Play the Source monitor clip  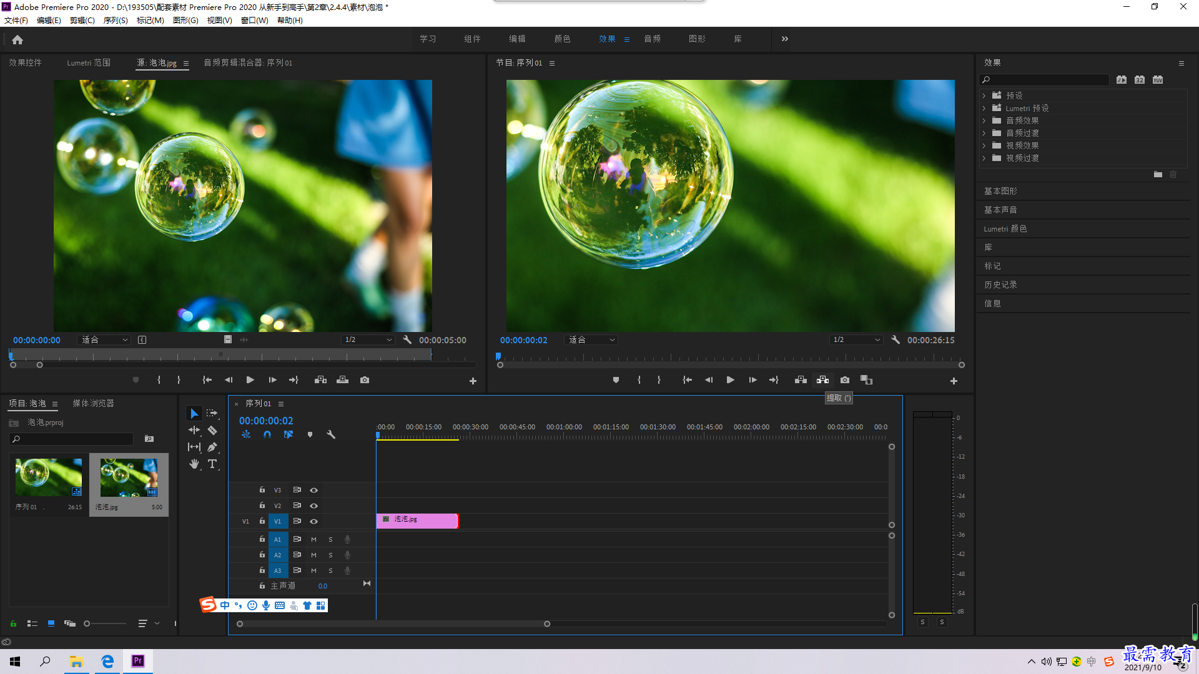point(250,380)
